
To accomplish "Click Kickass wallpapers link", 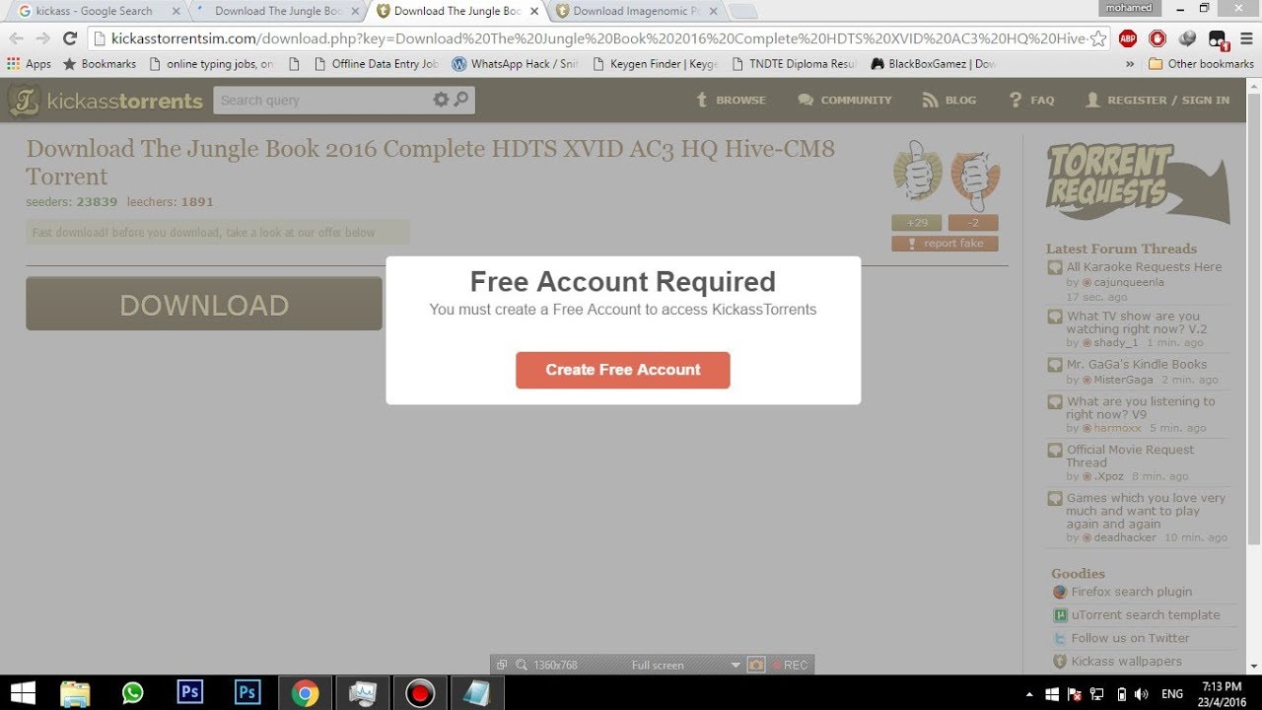I will coord(1126,662).
